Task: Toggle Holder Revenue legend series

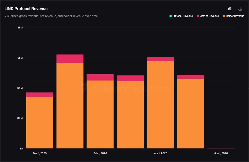Action: tap(234, 16)
